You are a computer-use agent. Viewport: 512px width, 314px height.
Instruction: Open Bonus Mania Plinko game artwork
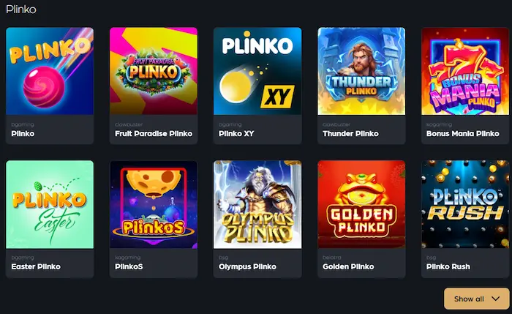pos(465,71)
